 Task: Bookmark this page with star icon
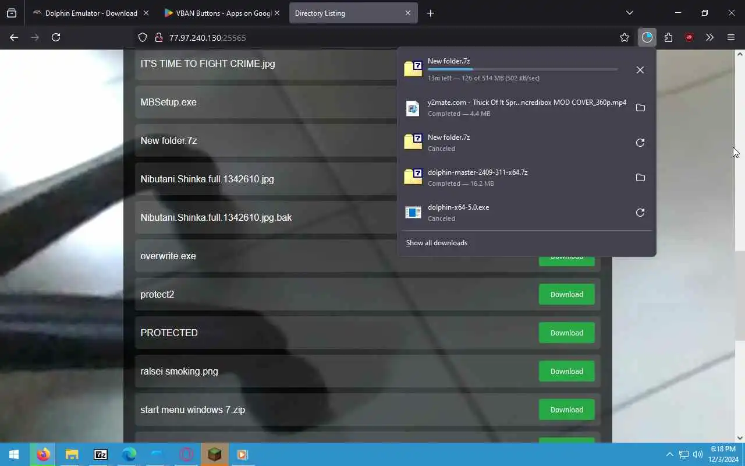coord(625,37)
